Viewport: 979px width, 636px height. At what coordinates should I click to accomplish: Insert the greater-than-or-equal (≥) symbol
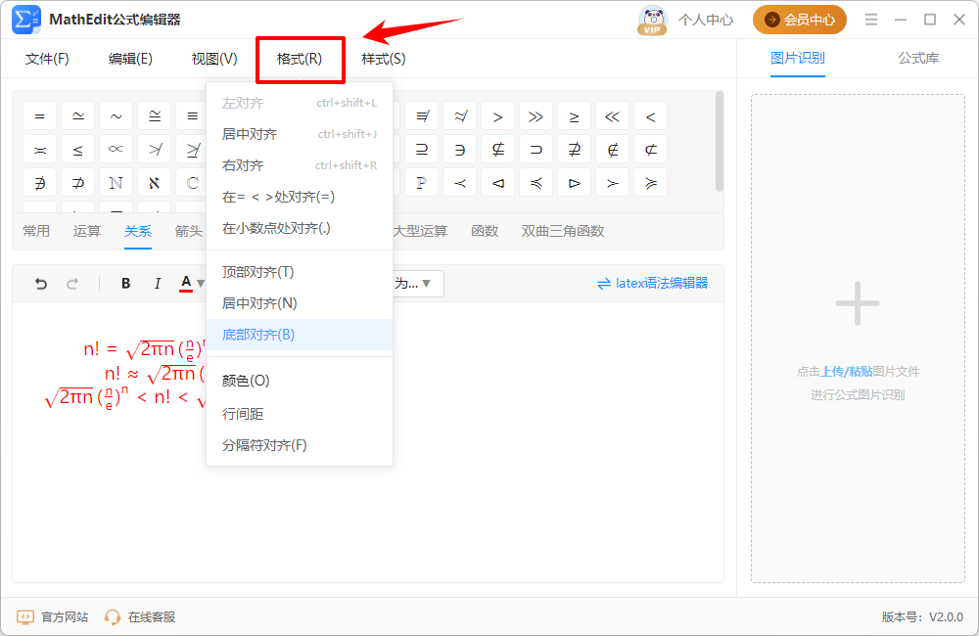[574, 116]
